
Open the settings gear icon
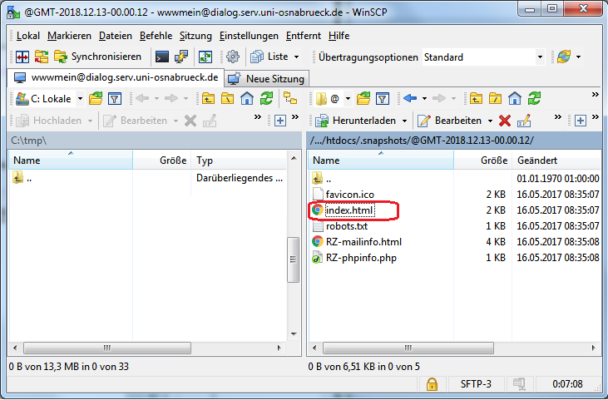click(233, 57)
